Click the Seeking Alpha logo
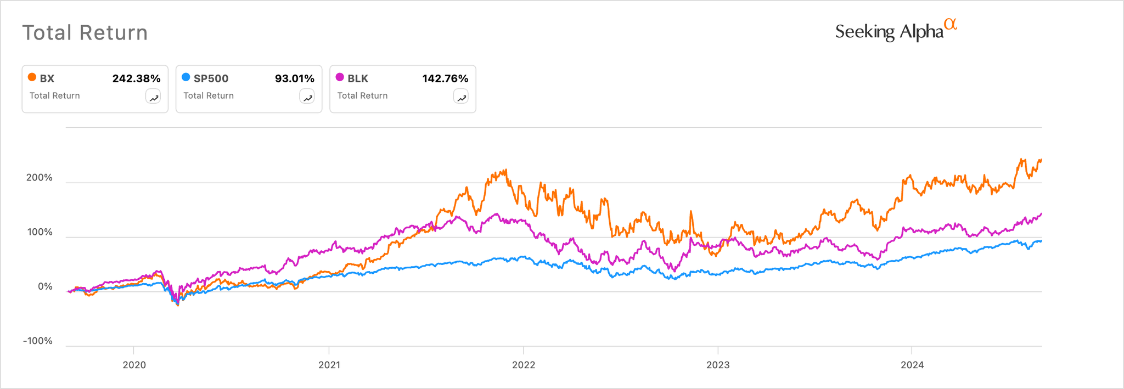This screenshot has width=1124, height=389. point(896,31)
